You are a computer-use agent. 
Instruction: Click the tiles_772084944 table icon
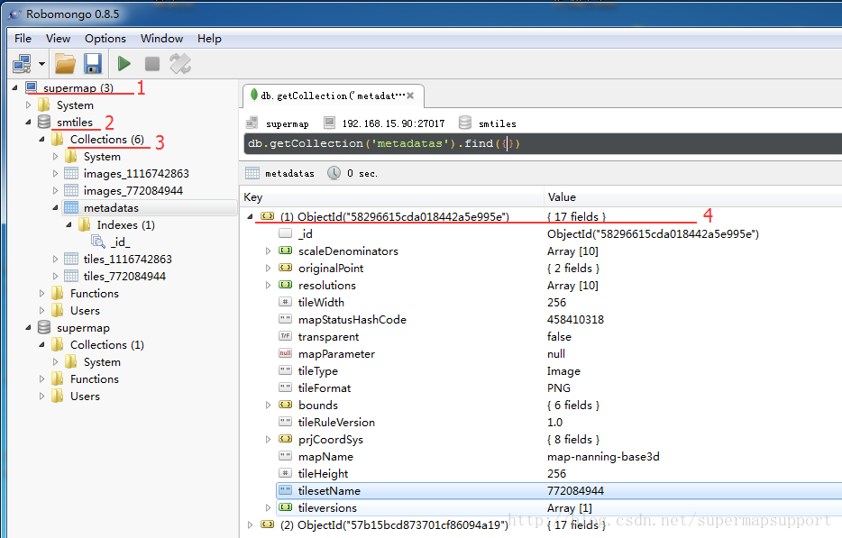click(71, 276)
